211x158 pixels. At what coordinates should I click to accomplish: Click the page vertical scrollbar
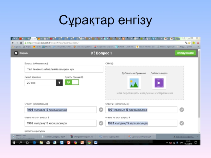tap(199, 84)
